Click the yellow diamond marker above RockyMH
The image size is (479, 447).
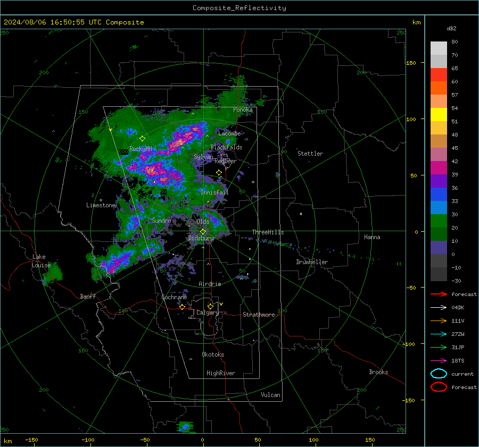coord(142,139)
